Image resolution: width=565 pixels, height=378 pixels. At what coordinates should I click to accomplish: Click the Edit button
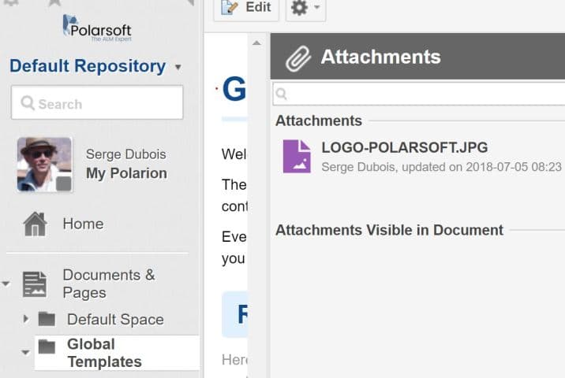(246, 8)
